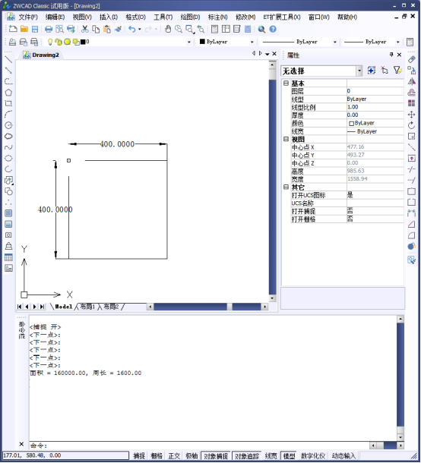Open the undo history dropdown arrow

coord(140,29)
